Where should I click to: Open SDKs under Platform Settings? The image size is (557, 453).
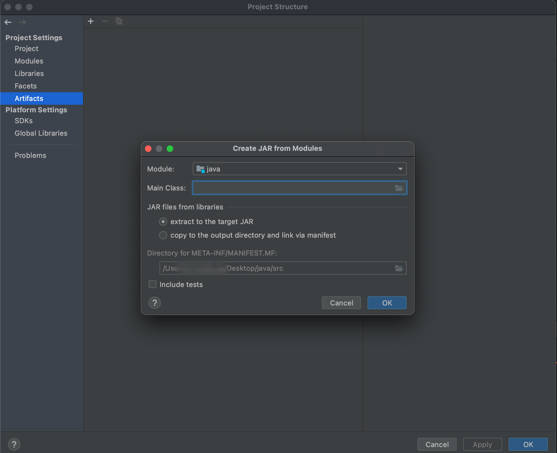point(24,121)
